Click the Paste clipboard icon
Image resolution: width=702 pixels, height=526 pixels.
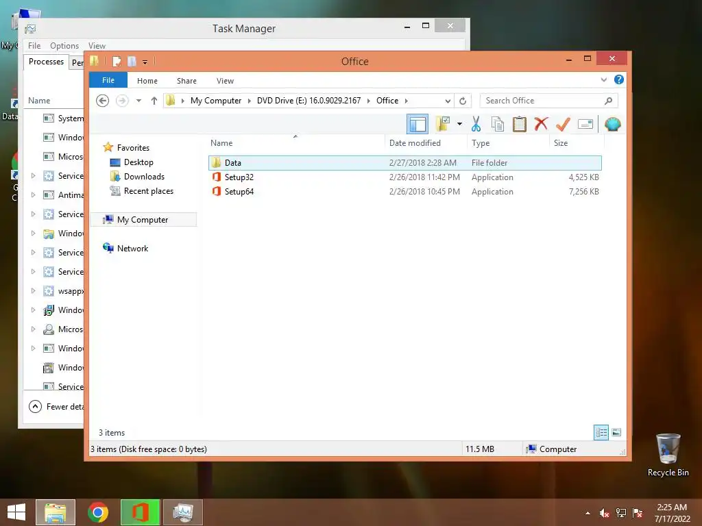[520, 124]
